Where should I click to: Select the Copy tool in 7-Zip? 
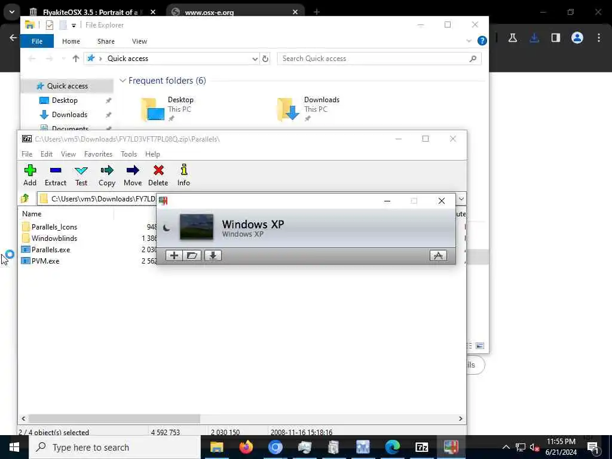click(107, 175)
